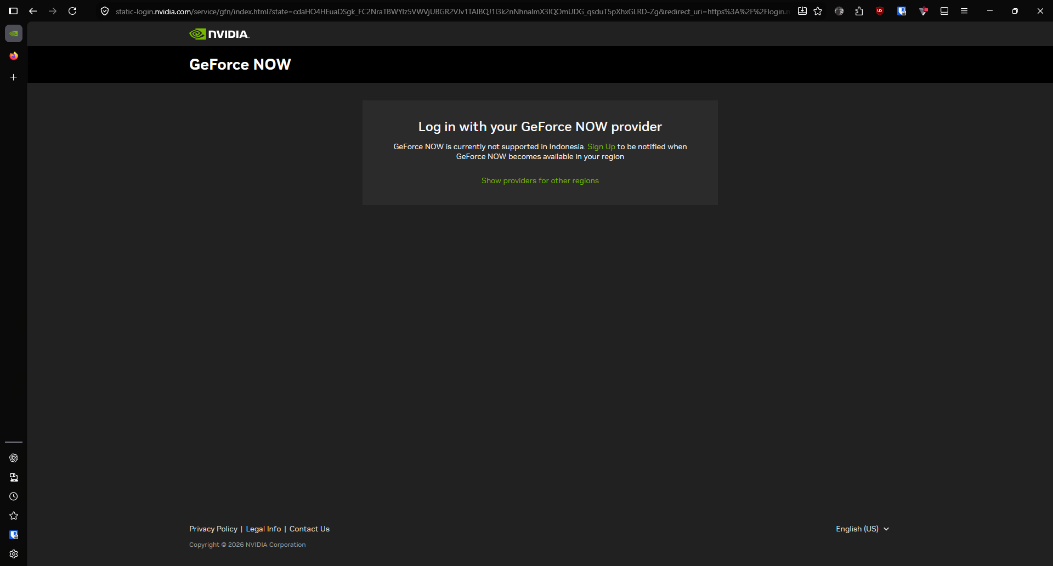Open sidebar settings gear
The width and height of the screenshot is (1053, 566).
(x=14, y=554)
